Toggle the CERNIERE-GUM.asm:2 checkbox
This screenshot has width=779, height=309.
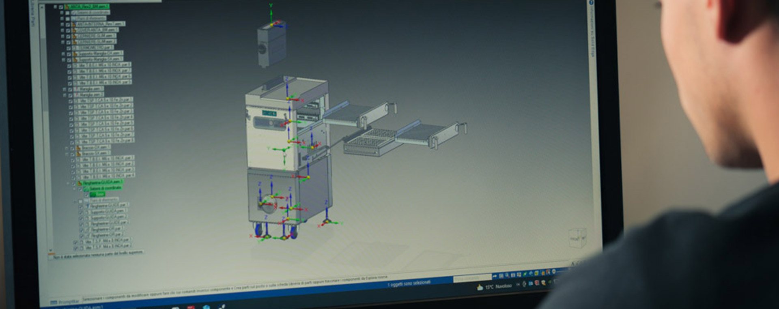click(68, 42)
